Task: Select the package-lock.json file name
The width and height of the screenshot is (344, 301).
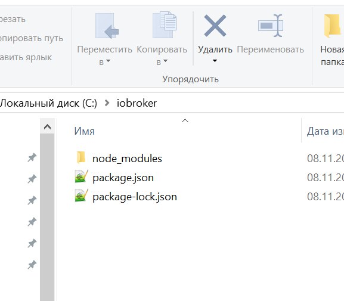Action: coord(135,197)
